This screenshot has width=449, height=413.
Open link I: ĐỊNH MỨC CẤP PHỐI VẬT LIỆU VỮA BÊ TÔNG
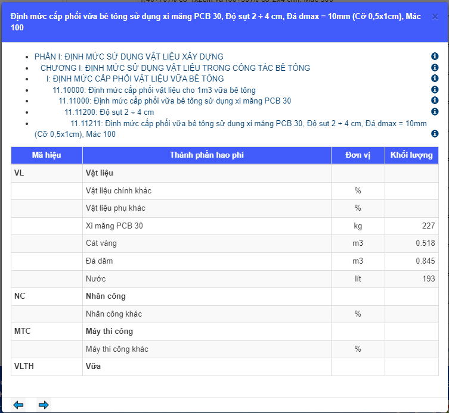[x=135, y=79]
